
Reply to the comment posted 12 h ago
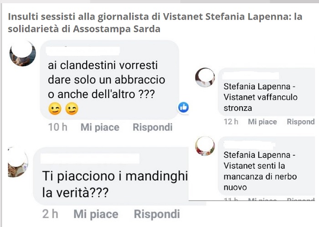pyautogui.click(x=301, y=122)
